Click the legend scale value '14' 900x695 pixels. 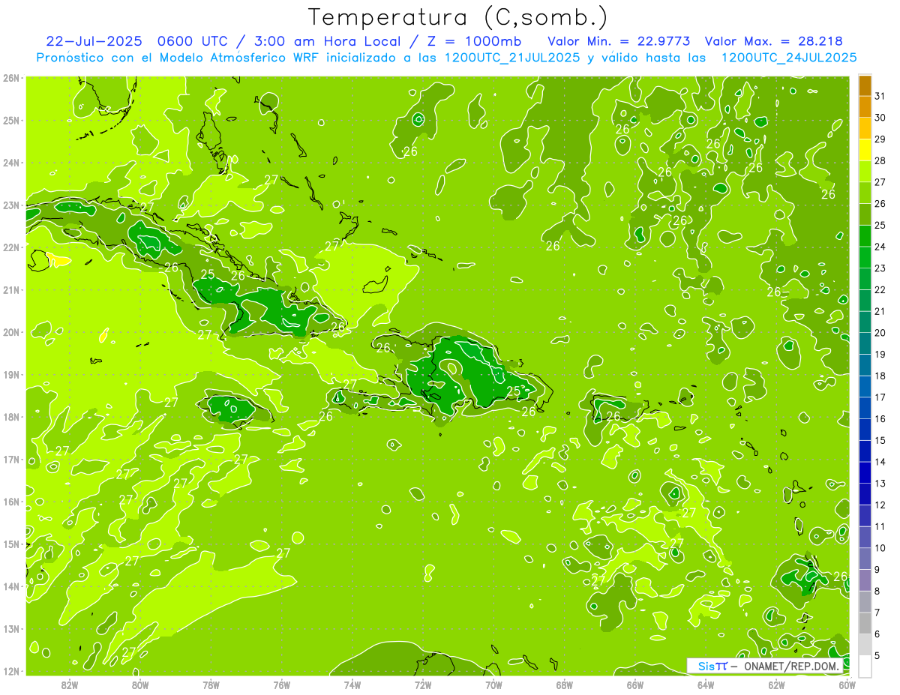880,461
